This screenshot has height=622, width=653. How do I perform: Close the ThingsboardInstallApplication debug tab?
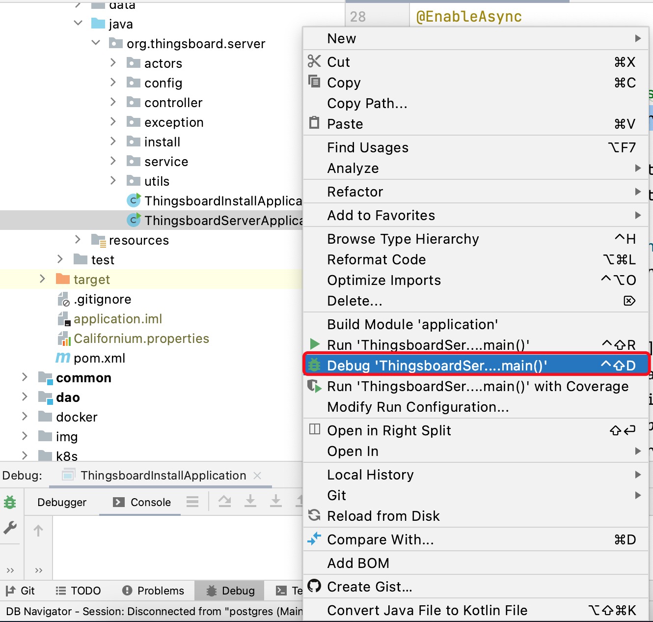point(257,476)
